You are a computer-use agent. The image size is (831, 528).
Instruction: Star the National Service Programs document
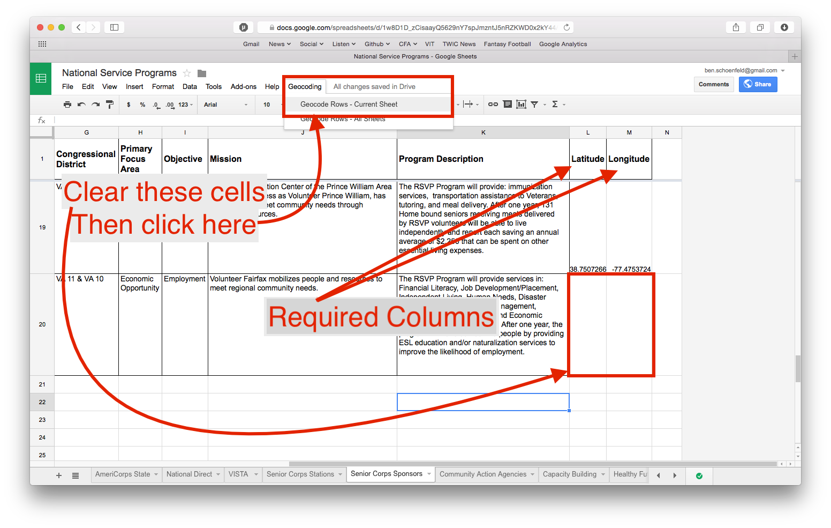[x=187, y=73]
